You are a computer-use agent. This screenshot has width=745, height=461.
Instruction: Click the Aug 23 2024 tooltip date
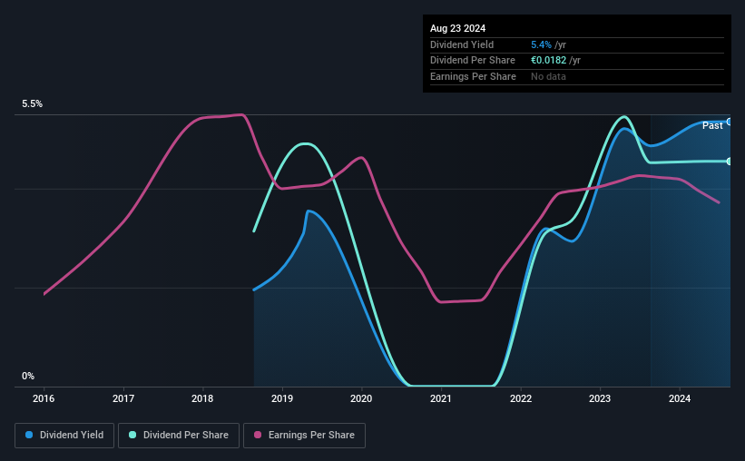(x=457, y=28)
